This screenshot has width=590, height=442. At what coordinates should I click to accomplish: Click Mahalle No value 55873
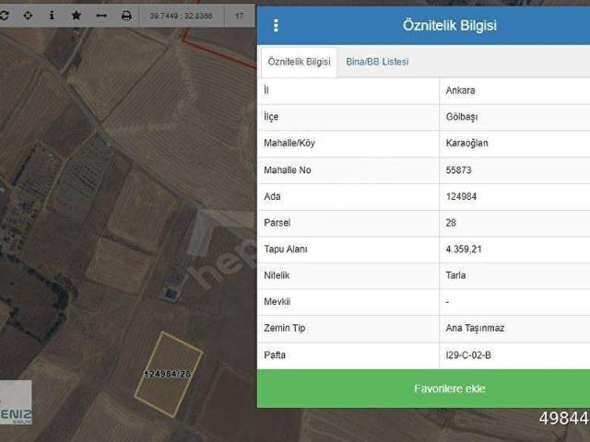tap(458, 169)
